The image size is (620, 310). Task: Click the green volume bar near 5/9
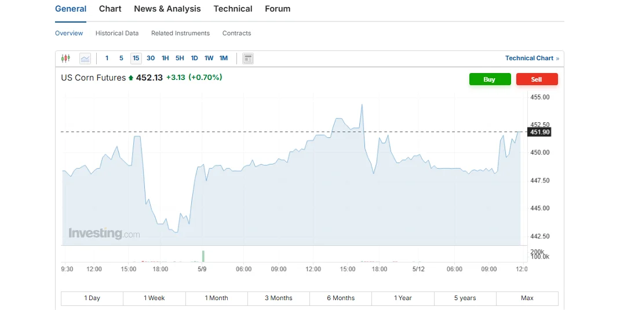tap(203, 256)
